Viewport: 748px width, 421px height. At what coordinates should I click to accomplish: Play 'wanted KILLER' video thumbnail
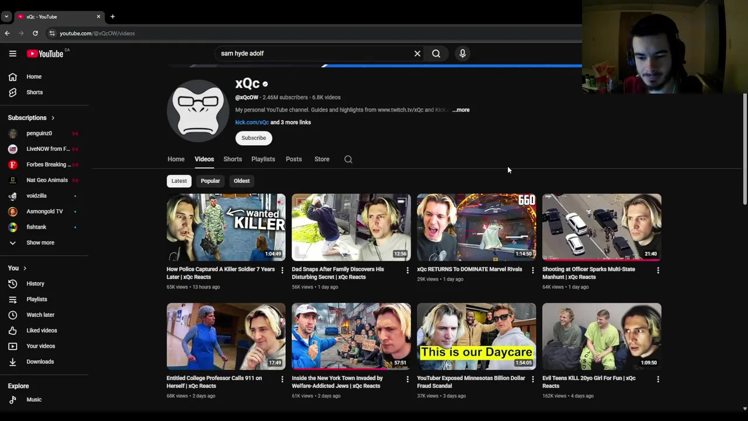[x=226, y=227]
